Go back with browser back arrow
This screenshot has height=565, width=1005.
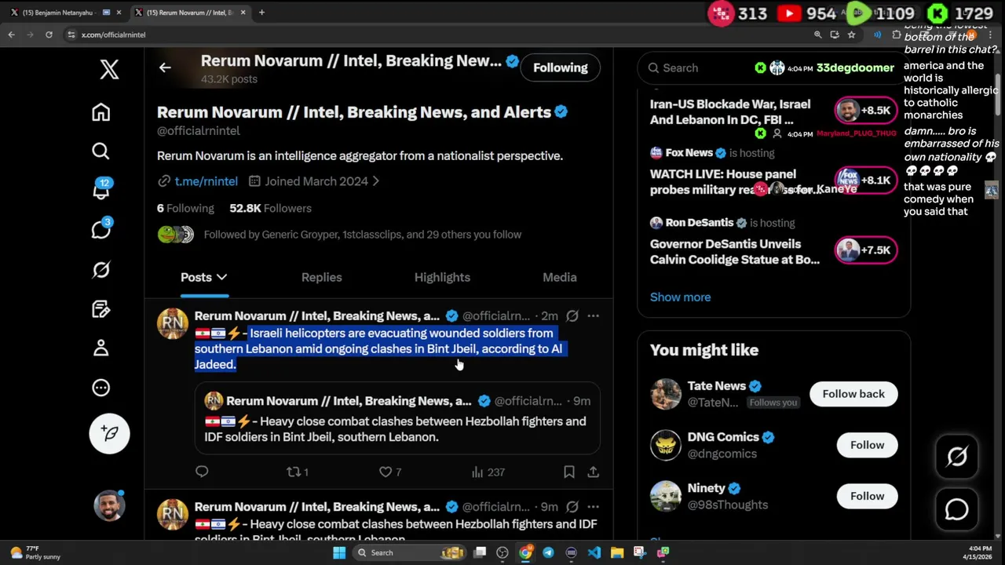(11, 35)
